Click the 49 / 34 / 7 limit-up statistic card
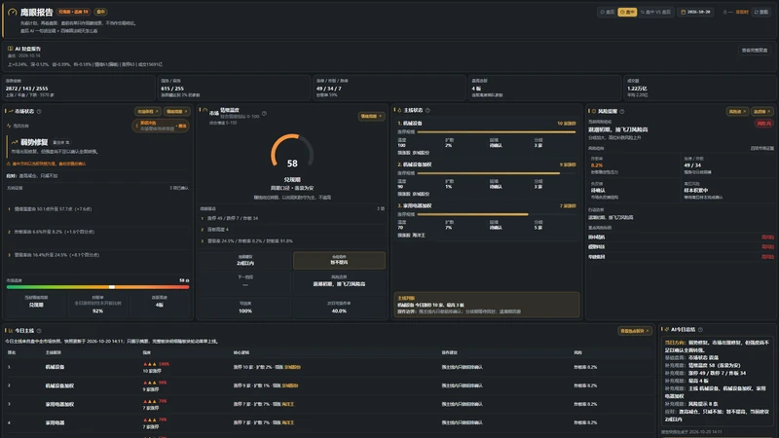The width and height of the screenshot is (779, 438). [x=389, y=88]
